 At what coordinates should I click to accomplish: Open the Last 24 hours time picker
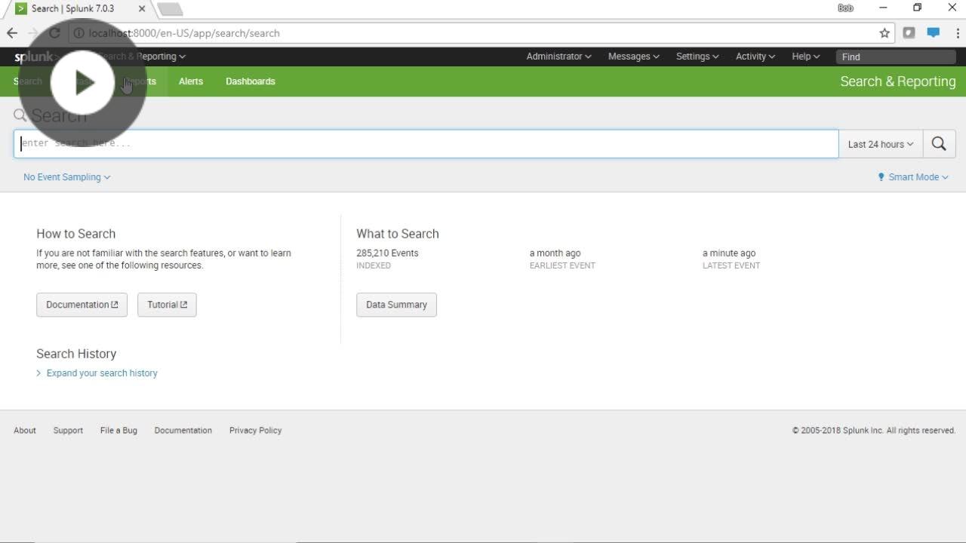[x=880, y=144]
